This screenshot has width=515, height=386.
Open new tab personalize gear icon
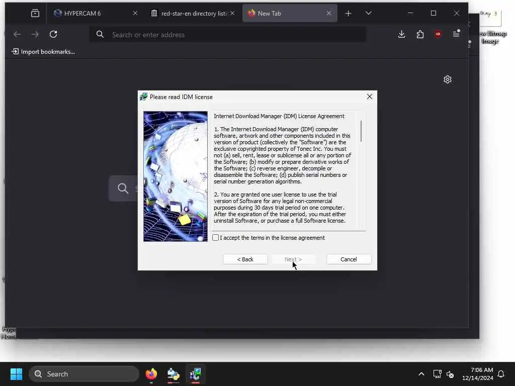[447, 79]
